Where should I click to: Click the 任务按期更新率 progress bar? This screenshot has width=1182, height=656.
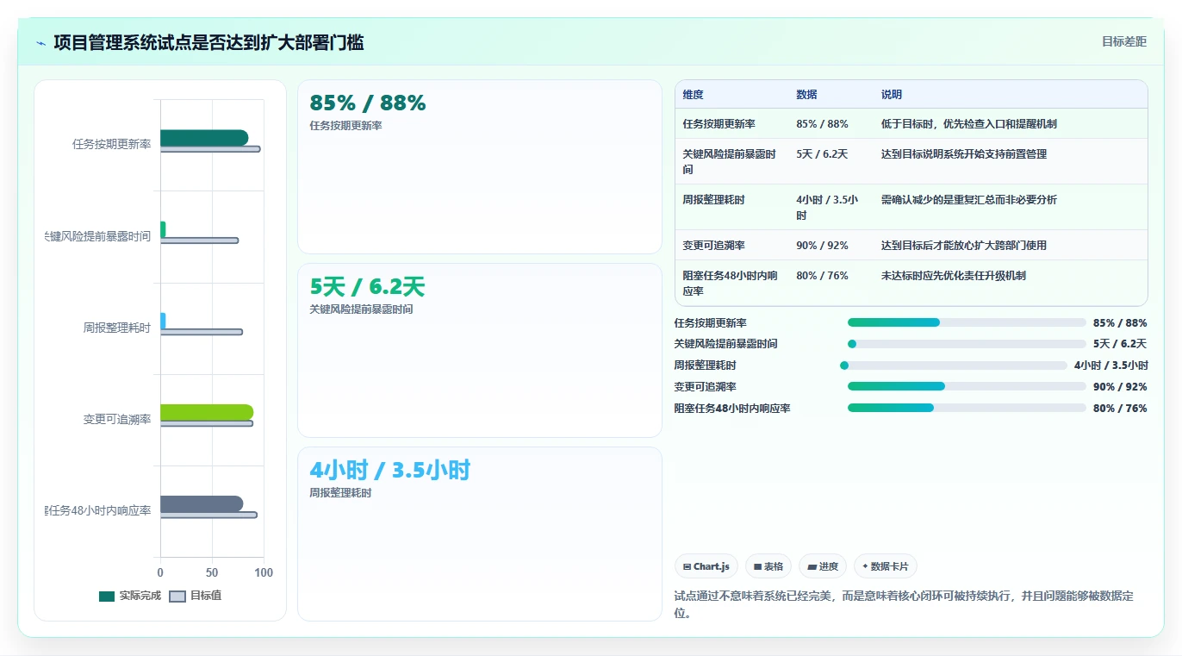pos(967,322)
